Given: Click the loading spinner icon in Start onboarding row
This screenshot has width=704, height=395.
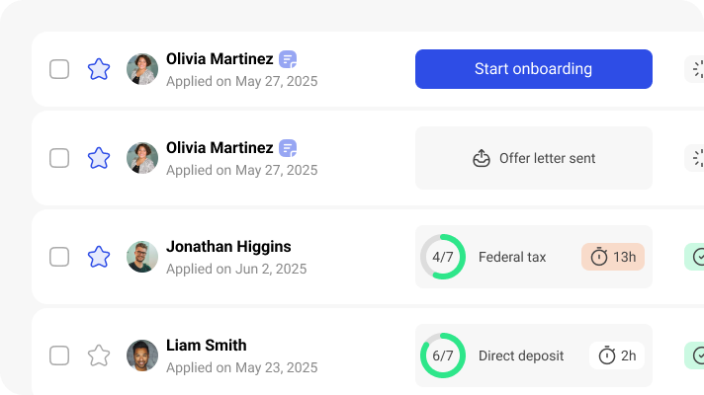Looking at the screenshot, I should 697,69.
